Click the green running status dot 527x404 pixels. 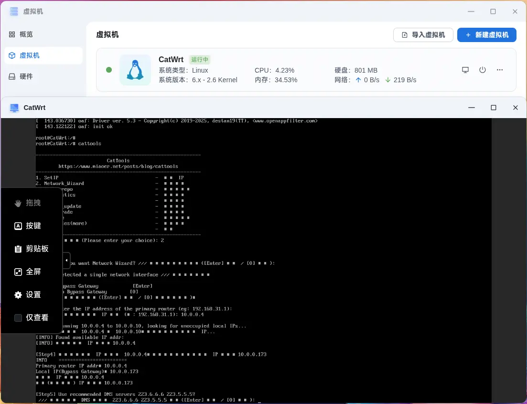[109, 70]
